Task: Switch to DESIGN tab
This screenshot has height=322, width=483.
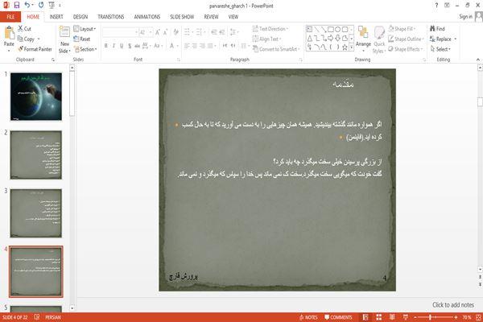Action: [80, 17]
